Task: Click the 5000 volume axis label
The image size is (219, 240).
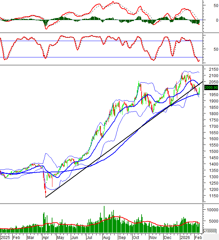Action: tap(212, 221)
